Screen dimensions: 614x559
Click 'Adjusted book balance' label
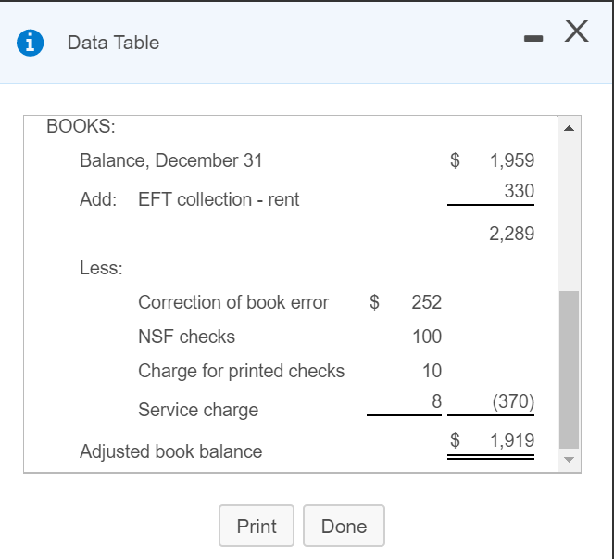click(170, 451)
